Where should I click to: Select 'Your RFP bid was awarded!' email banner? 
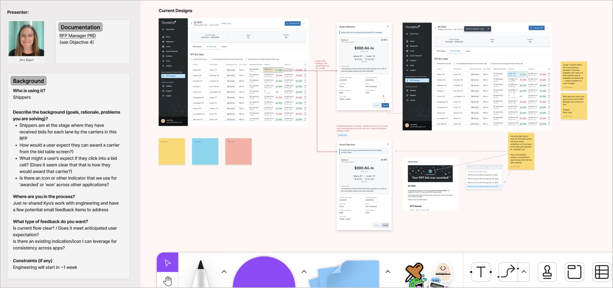[430, 174]
